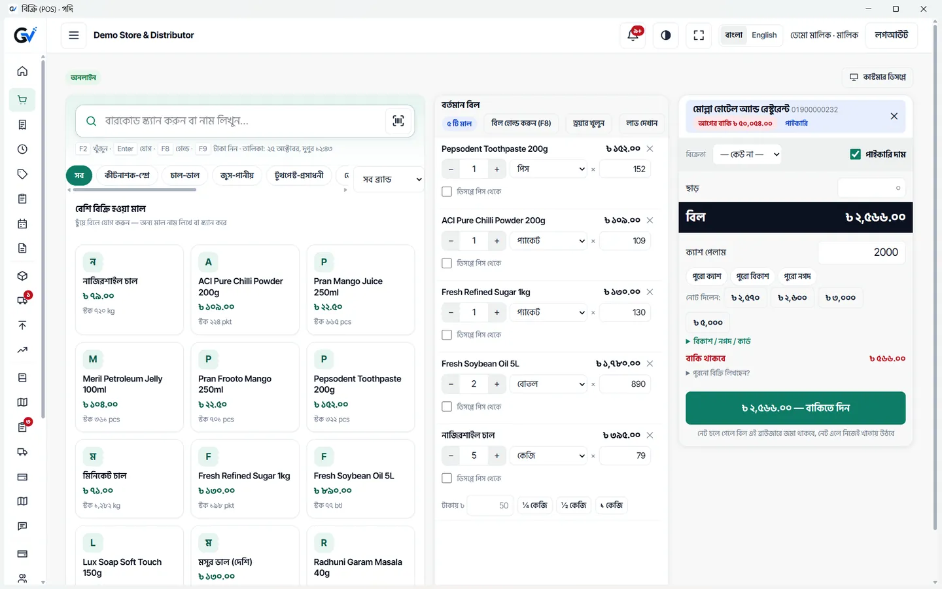Click বিল হোল্ড করুন (F8) button

point(521,123)
